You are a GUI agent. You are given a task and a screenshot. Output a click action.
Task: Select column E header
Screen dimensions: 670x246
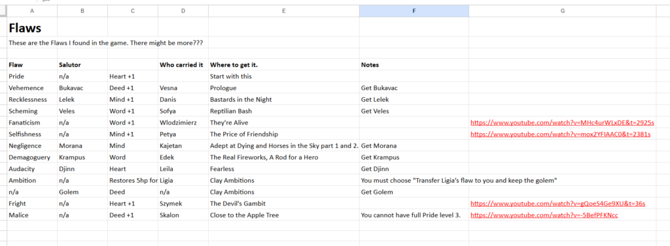click(x=284, y=11)
